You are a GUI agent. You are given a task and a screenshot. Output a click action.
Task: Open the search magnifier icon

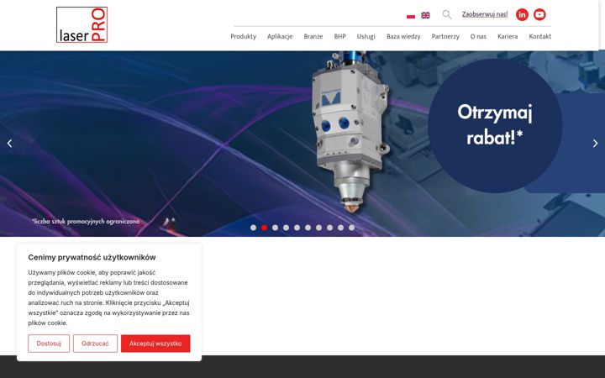447,14
